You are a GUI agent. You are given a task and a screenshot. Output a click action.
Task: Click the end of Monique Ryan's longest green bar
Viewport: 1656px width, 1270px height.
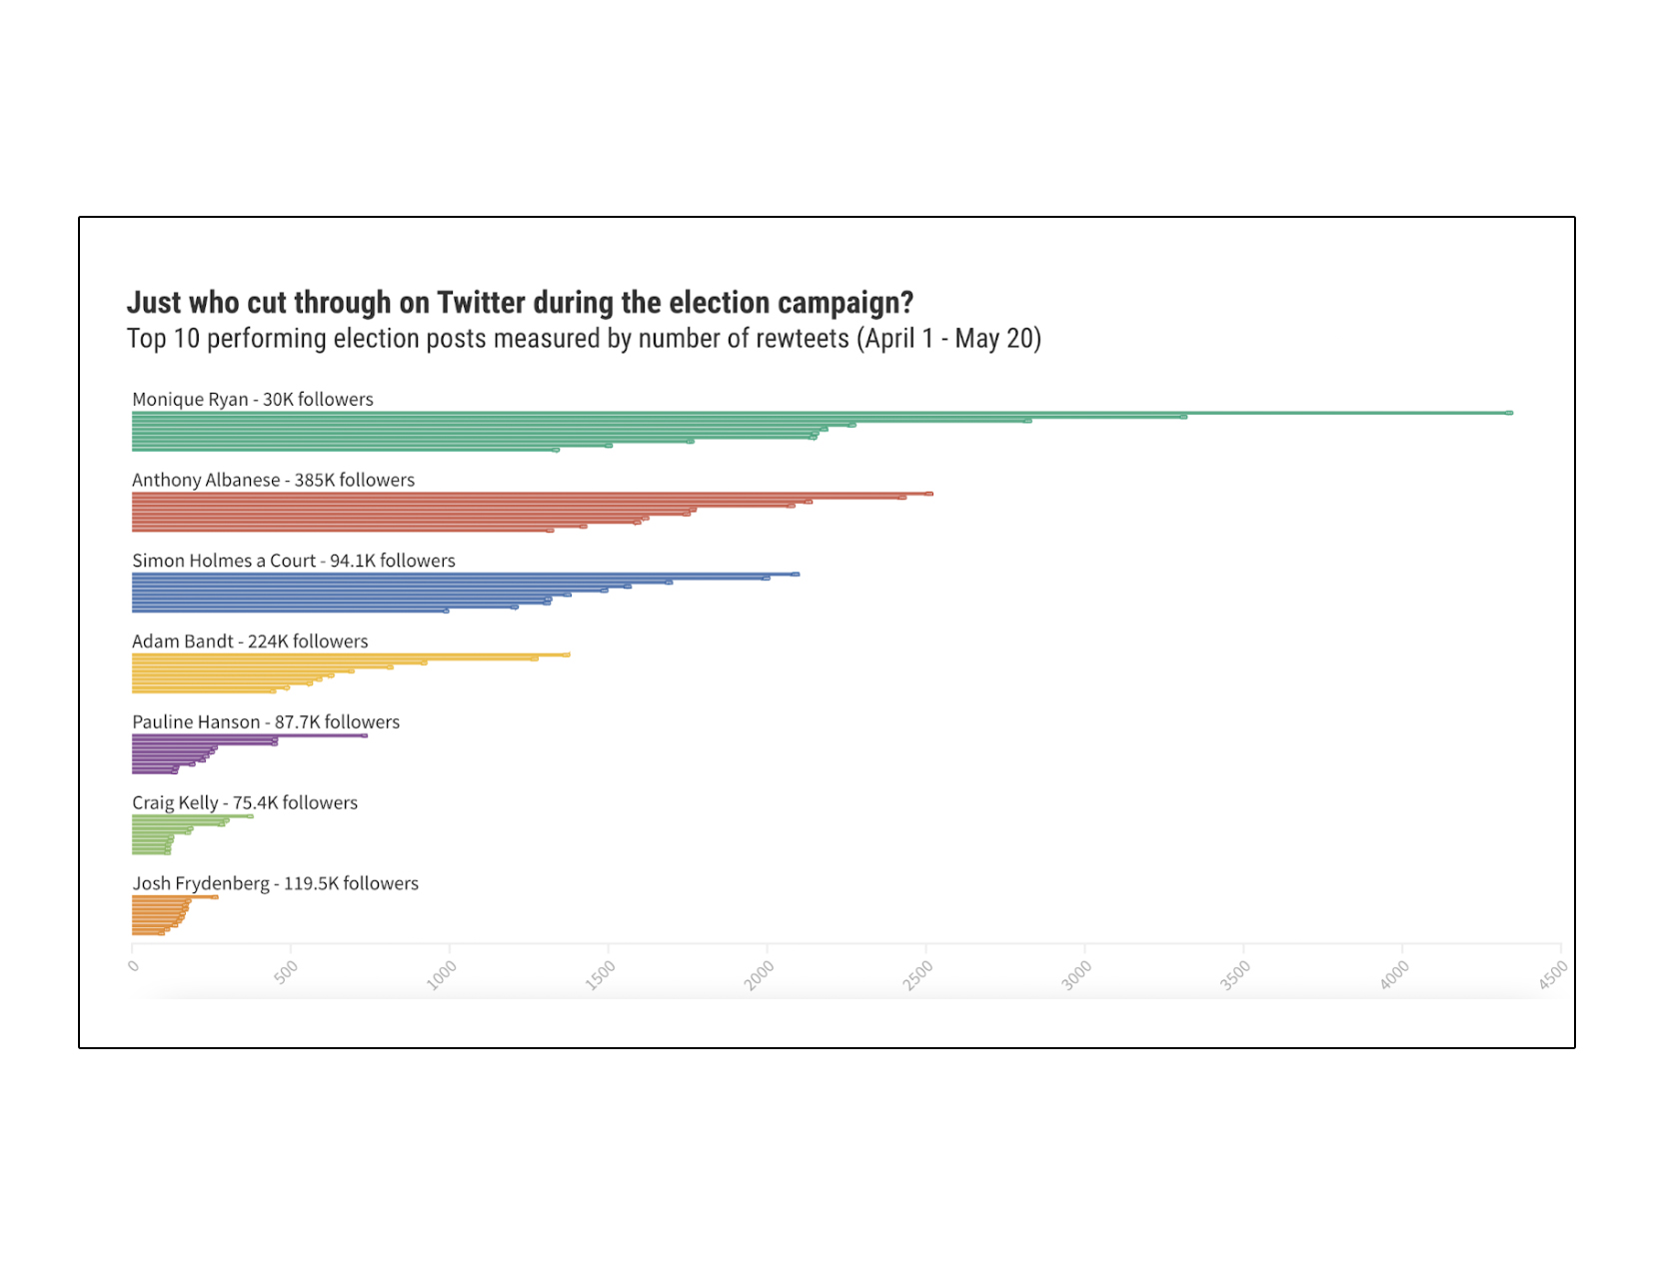(1509, 413)
